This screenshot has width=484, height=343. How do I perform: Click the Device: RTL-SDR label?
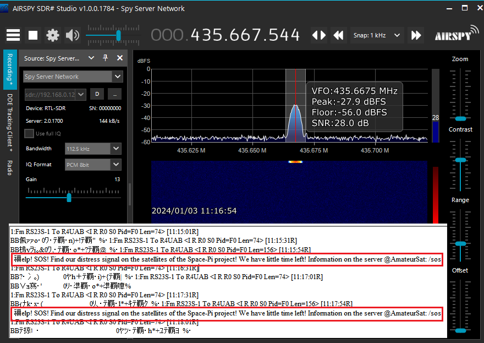coord(46,108)
